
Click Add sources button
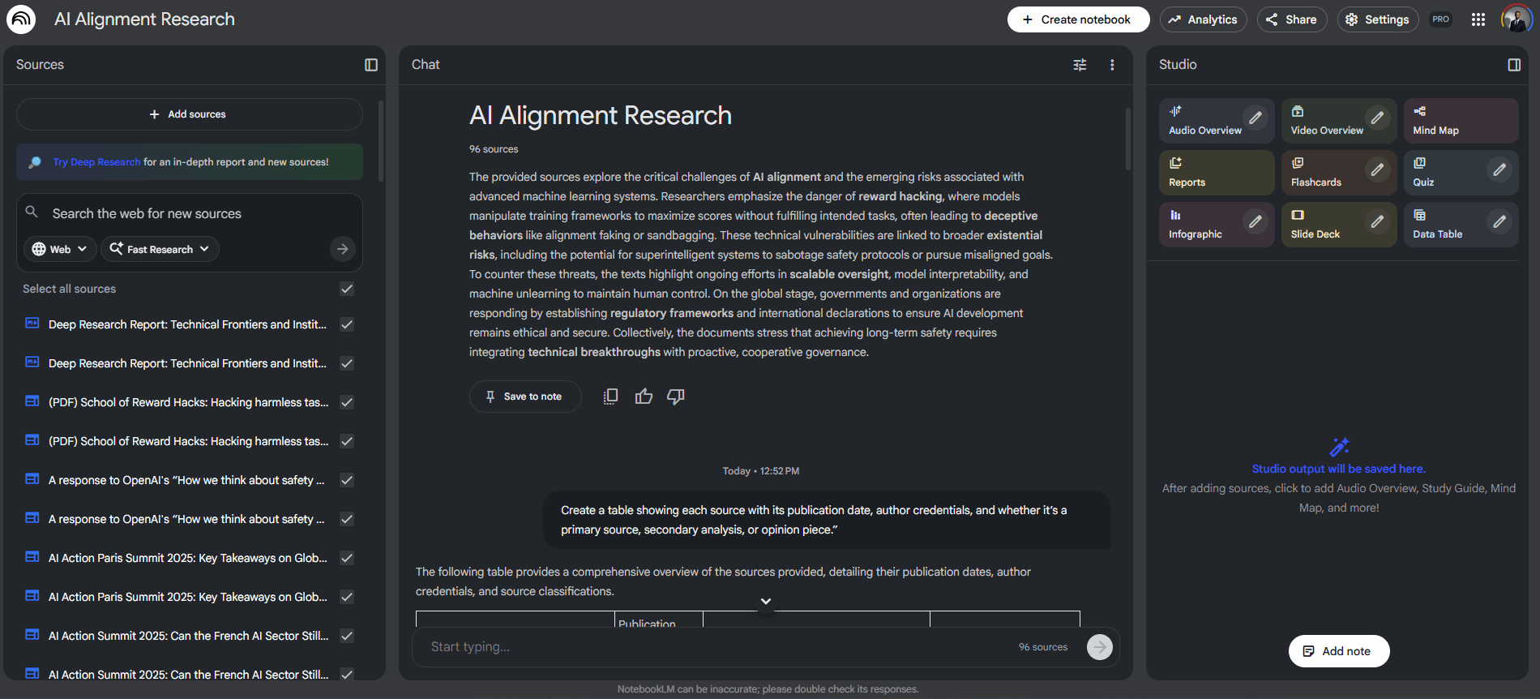point(189,114)
